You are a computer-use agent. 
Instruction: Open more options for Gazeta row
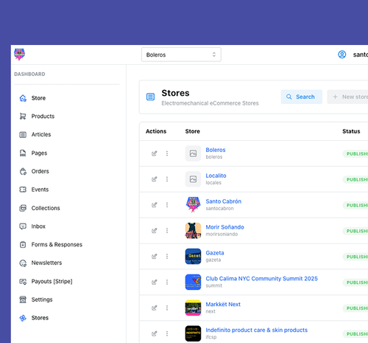[167, 257]
